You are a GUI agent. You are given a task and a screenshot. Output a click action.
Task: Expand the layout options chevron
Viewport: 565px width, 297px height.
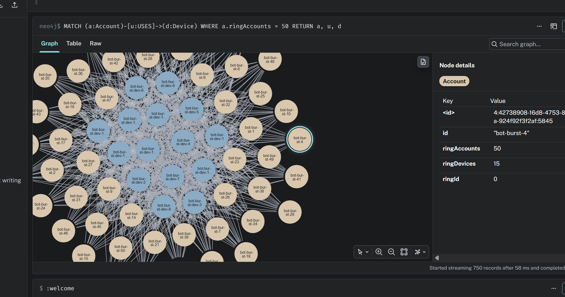click(x=424, y=252)
